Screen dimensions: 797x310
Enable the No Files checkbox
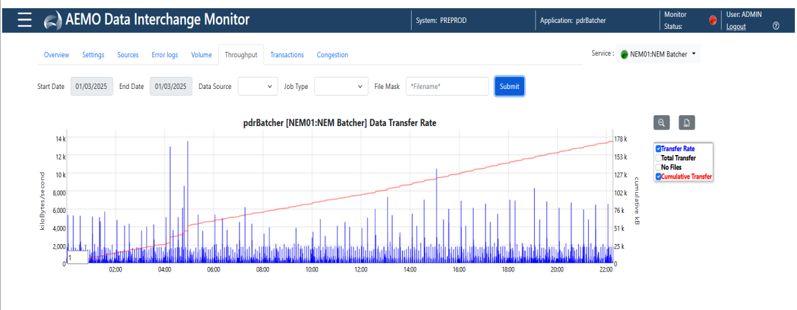(658, 167)
